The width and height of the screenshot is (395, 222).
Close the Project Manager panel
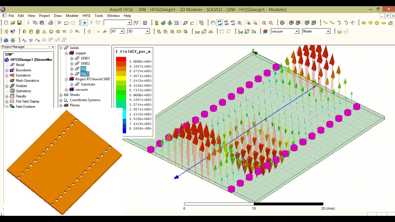[x=53, y=47]
